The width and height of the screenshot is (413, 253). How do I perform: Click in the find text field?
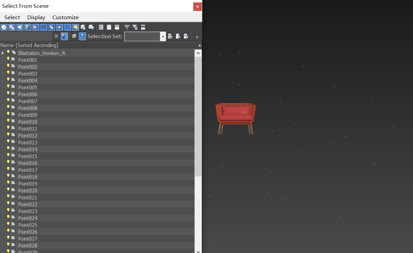26,36
